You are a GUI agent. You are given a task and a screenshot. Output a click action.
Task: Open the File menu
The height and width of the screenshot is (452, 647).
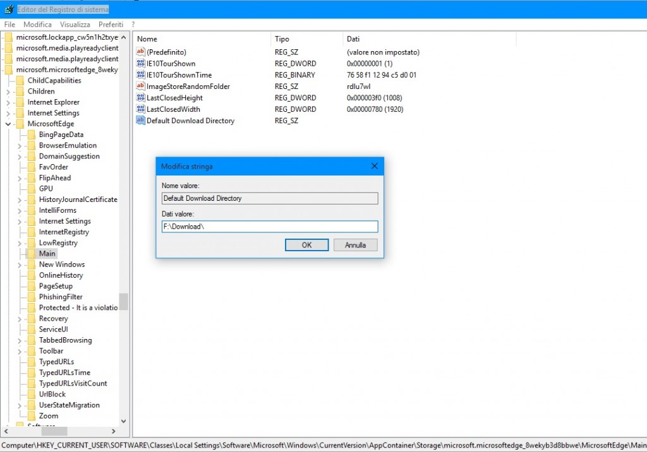coord(9,25)
